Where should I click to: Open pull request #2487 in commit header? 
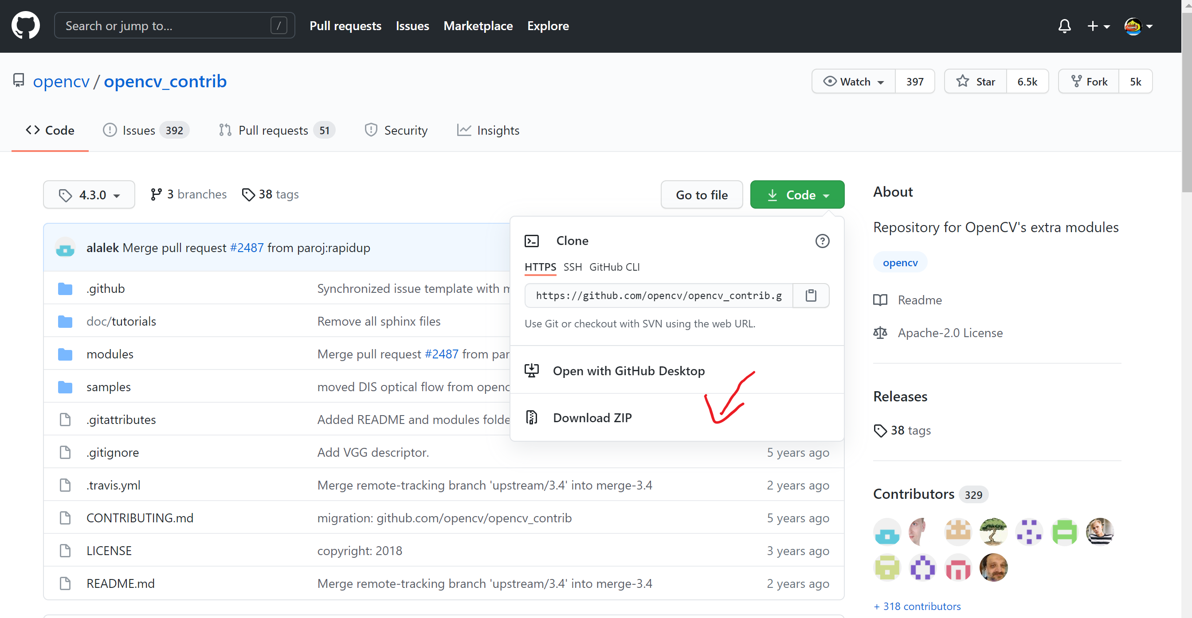(x=247, y=248)
